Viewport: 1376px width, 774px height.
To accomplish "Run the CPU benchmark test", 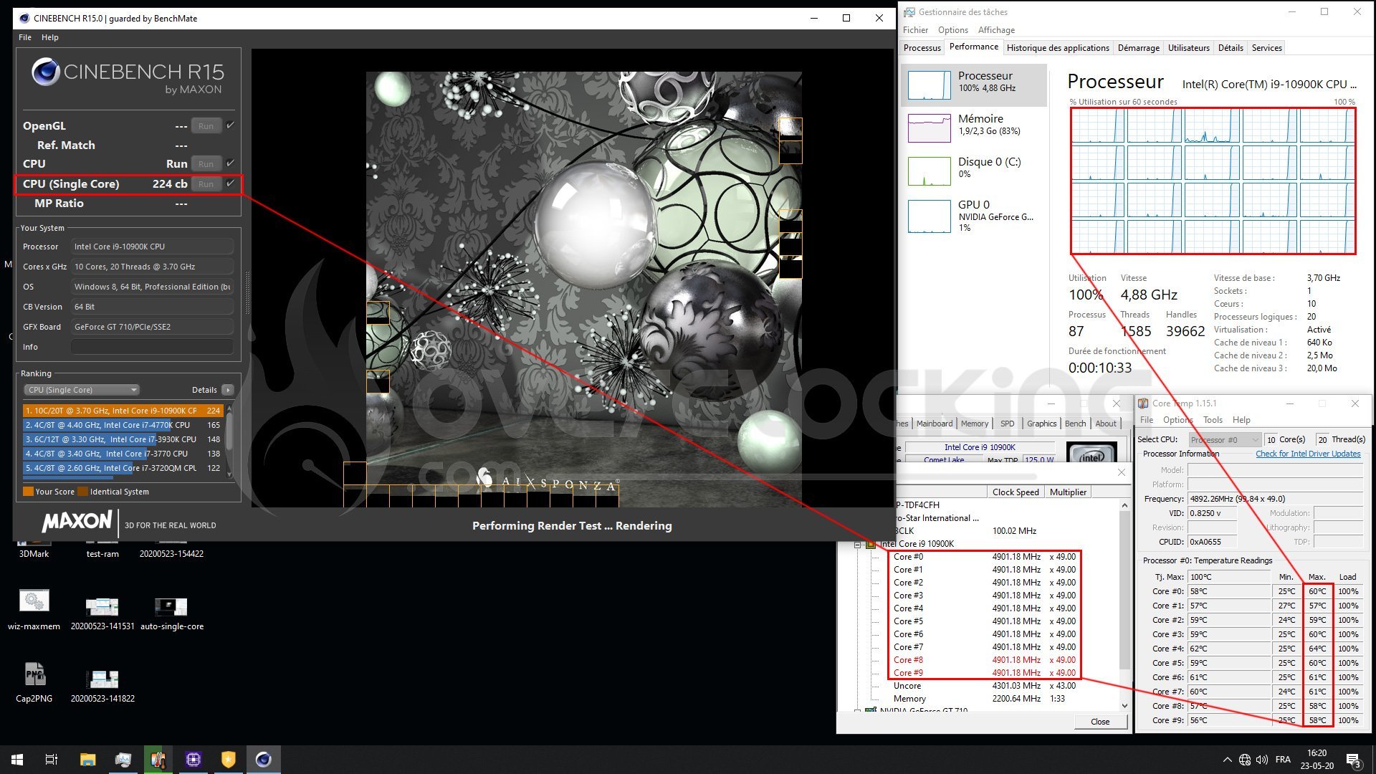I will point(206,164).
